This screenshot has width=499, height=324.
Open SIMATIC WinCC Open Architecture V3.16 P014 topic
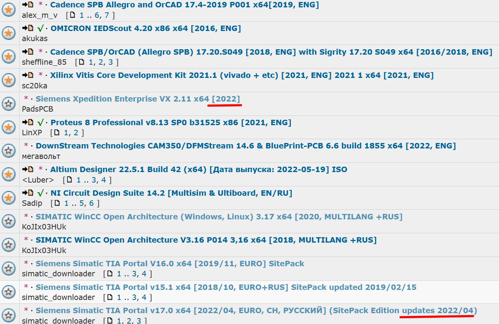(x=206, y=240)
